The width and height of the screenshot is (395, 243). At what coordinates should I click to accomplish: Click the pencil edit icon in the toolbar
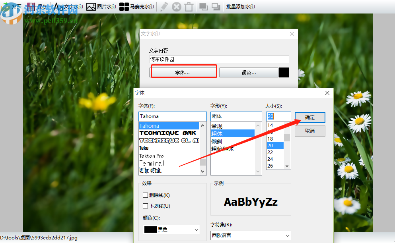pyautogui.click(x=164, y=6)
